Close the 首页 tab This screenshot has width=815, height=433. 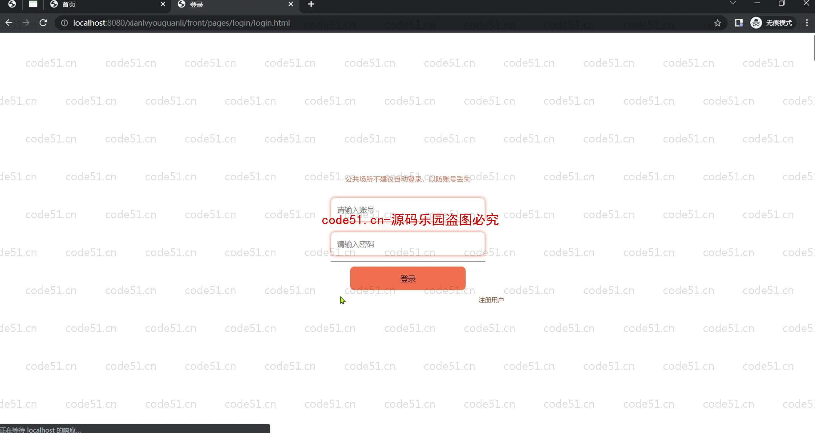pyautogui.click(x=163, y=4)
